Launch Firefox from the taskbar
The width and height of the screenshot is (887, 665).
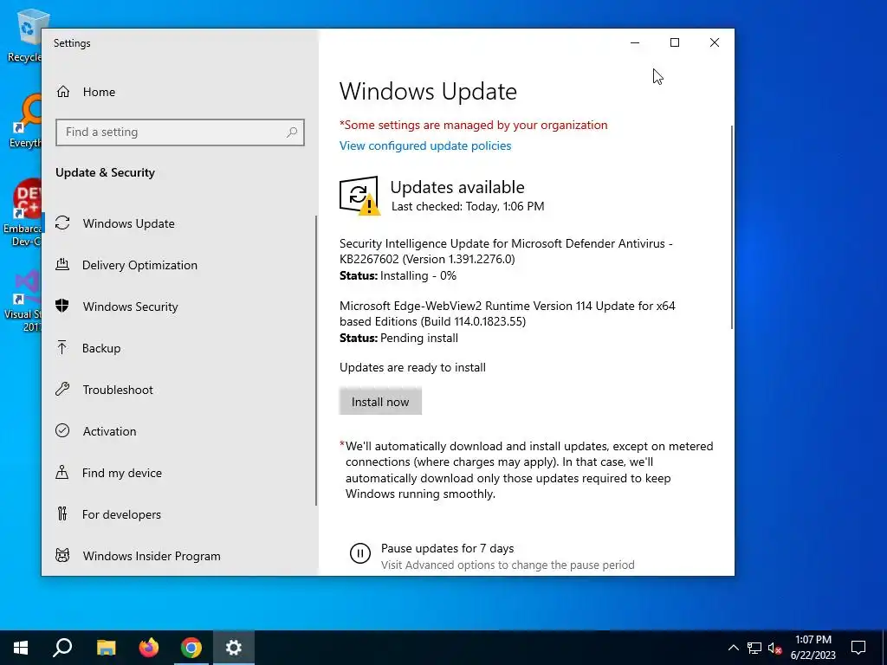pos(149,648)
